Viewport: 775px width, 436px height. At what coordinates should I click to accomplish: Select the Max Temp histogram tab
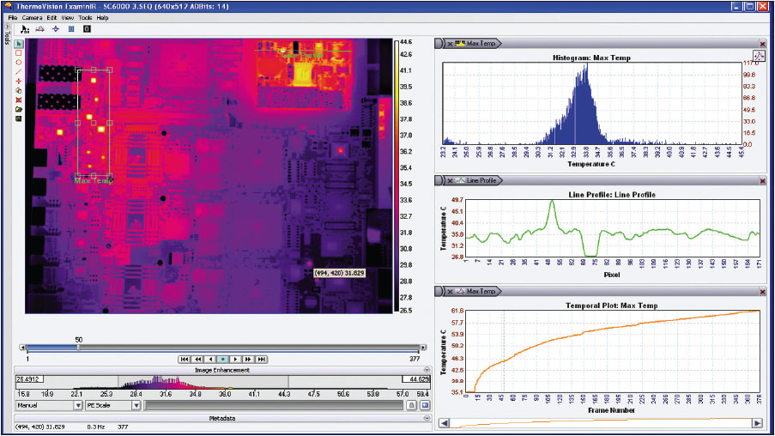tap(476, 44)
